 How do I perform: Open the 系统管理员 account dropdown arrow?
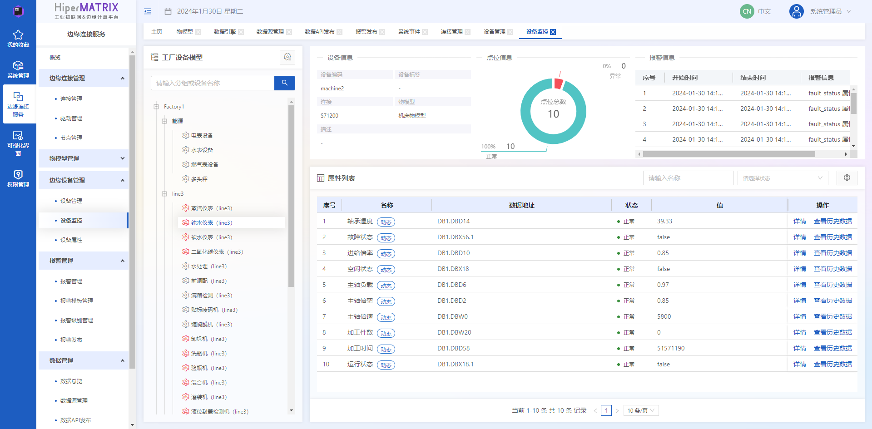(x=849, y=11)
